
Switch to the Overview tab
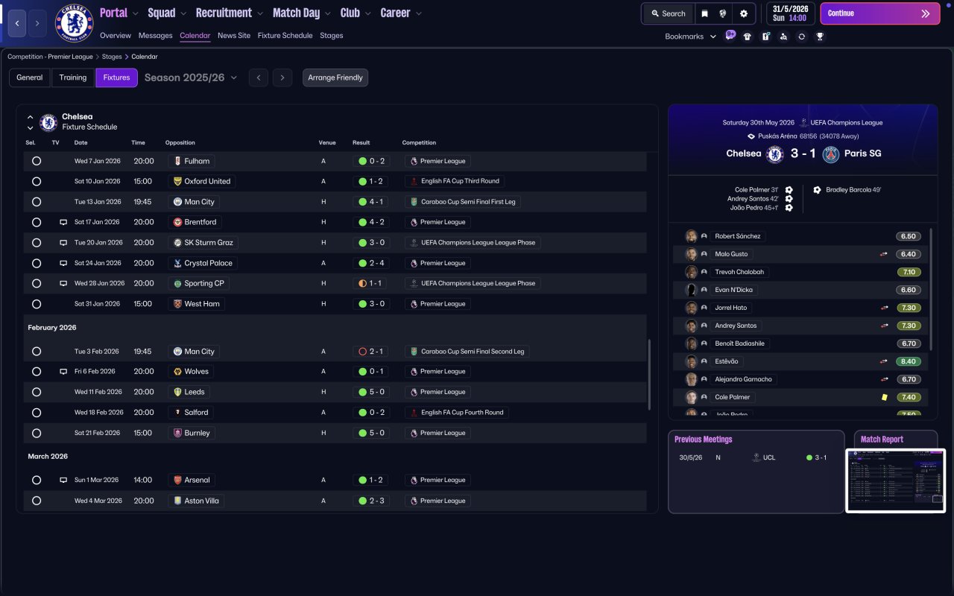[x=116, y=36]
